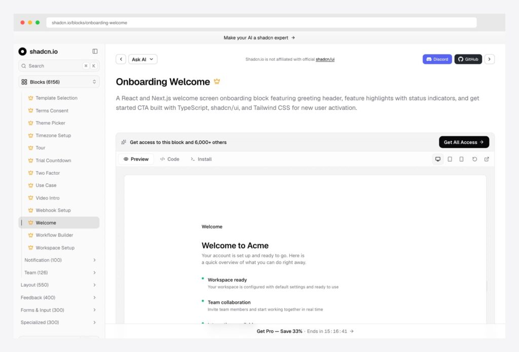
Task: Click the search magnifier icon
Action: (x=24, y=66)
